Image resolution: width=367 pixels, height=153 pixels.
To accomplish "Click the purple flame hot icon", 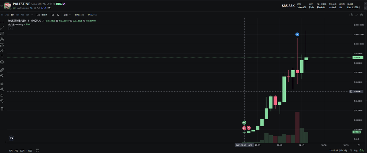I will click(64, 4).
